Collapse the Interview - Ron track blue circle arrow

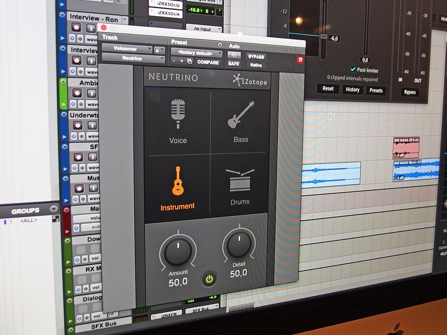coord(63,15)
